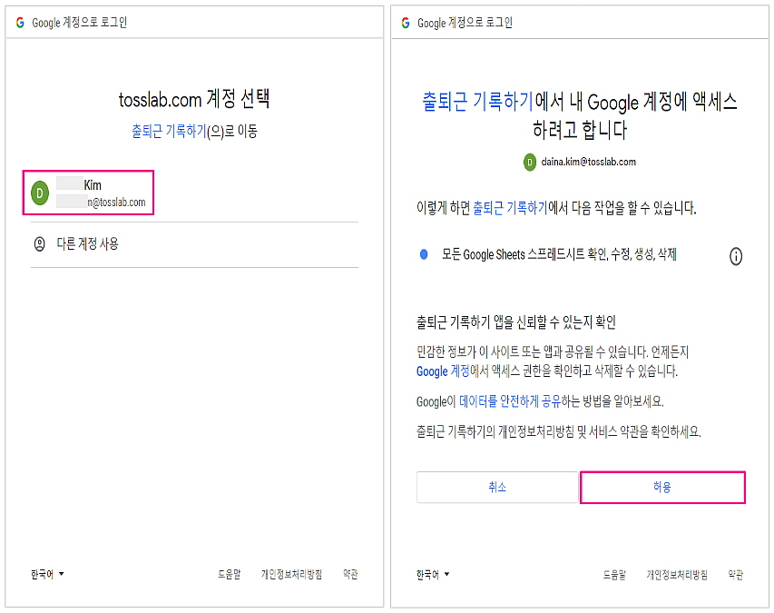The height and width of the screenshot is (613, 774).
Task: Open the 한국어 language dropdown in right dialog
Action: pos(433,574)
